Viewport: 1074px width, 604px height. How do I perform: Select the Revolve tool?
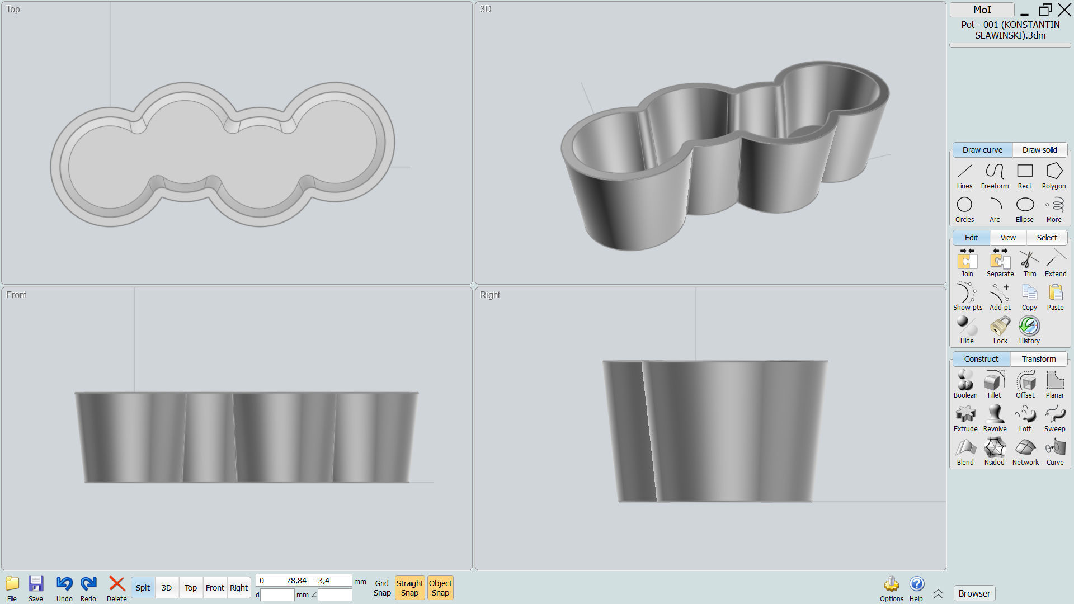(995, 418)
